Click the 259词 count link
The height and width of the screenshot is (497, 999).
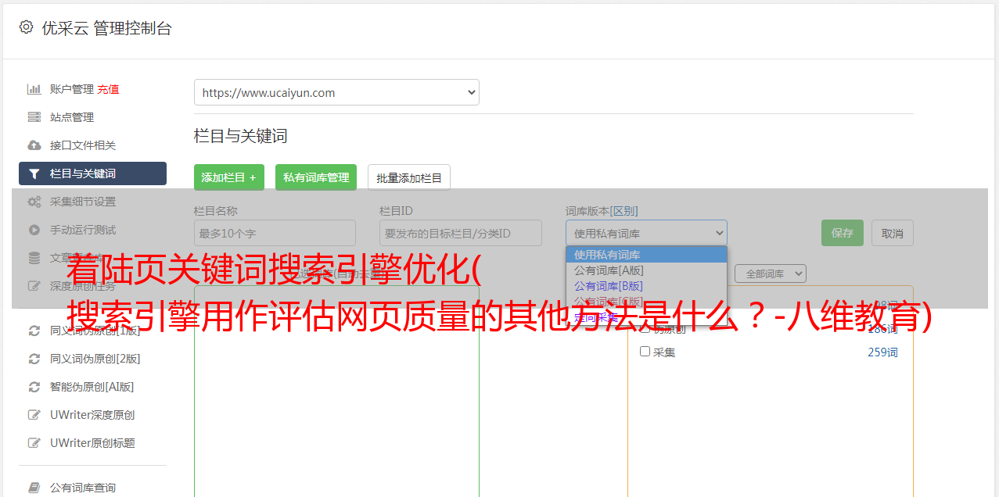tap(882, 352)
